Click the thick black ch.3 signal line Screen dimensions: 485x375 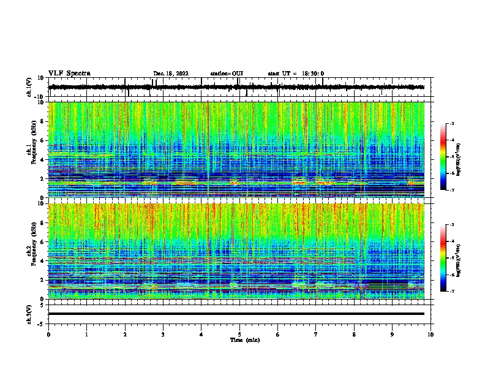[x=236, y=314]
